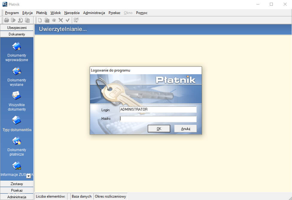Click the eye preview icon in the toolbar
The width and height of the screenshot is (292, 200).
click(x=54, y=20)
